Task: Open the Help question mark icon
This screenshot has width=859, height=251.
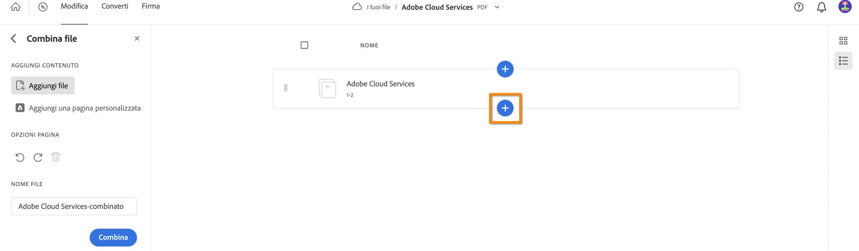Action: pyautogui.click(x=799, y=7)
